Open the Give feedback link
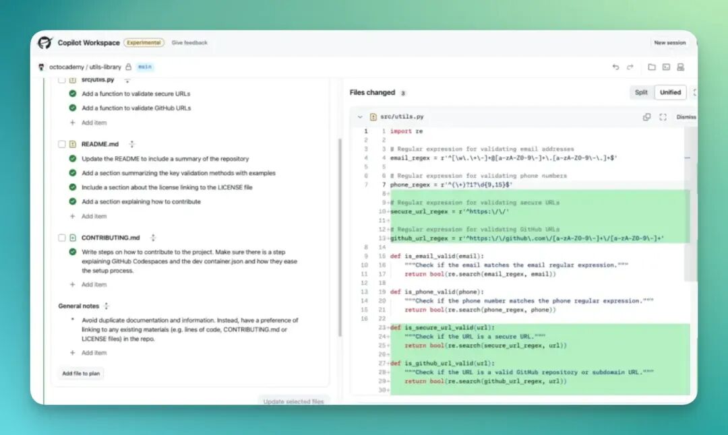The height and width of the screenshot is (435, 728). (x=189, y=42)
